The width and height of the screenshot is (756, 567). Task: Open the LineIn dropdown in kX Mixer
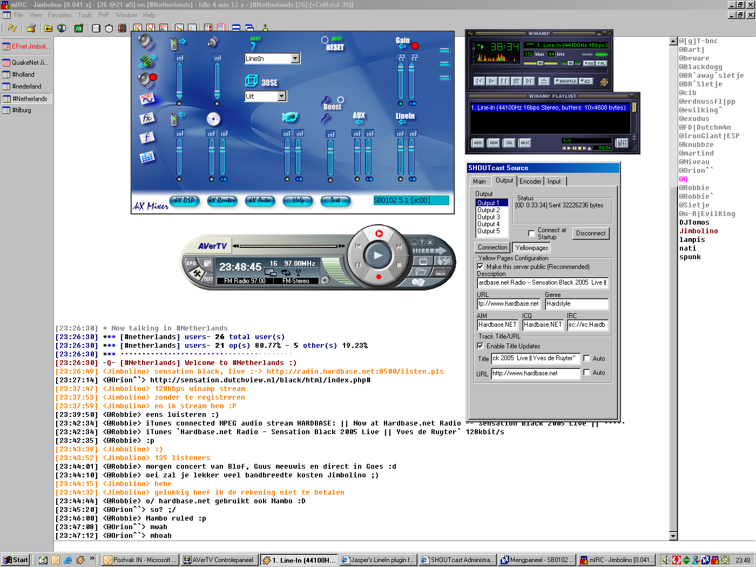[x=295, y=58]
